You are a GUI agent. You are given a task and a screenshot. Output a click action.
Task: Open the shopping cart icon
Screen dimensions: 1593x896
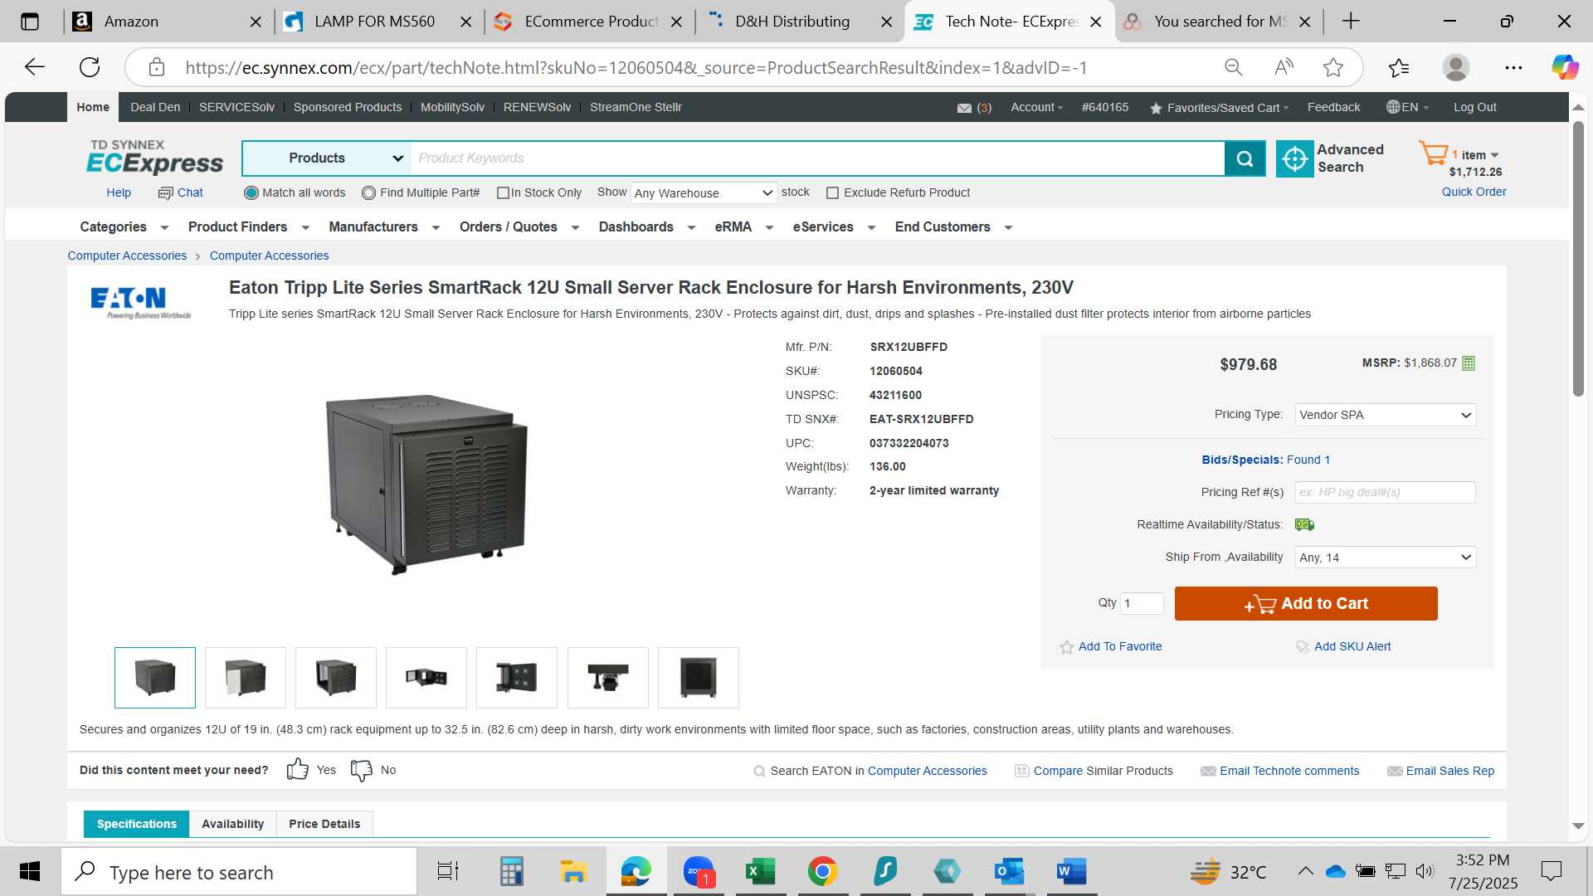click(1433, 153)
